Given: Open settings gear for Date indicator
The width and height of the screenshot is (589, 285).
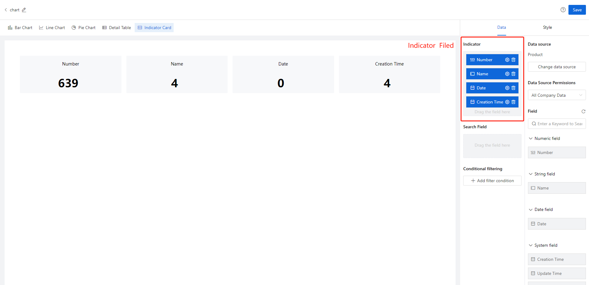Looking at the screenshot, I should pyautogui.click(x=507, y=88).
